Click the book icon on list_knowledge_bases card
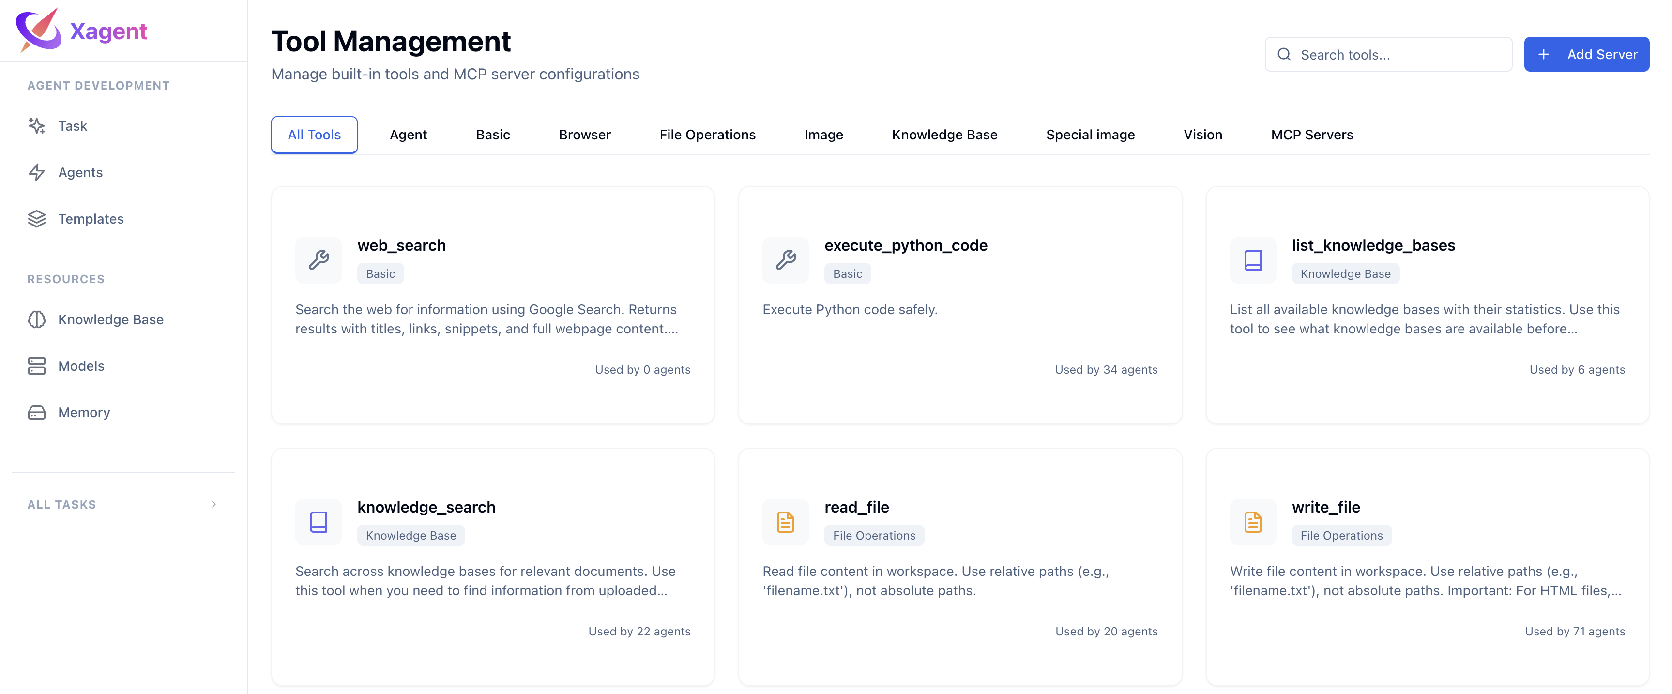The height and width of the screenshot is (694, 1672). point(1252,260)
